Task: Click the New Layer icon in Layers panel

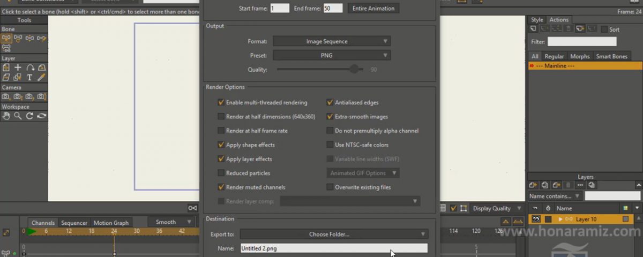Action: (x=533, y=185)
